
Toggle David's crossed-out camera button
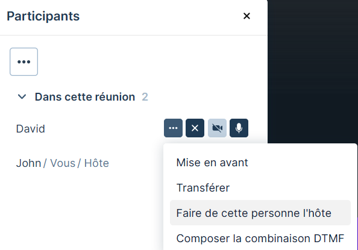[217, 128]
